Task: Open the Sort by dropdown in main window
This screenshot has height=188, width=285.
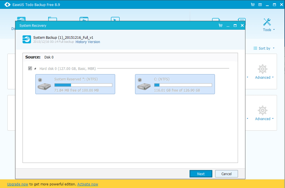Action: click(x=264, y=48)
